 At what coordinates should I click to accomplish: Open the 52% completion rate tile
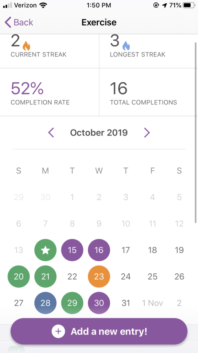pos(49,92)
